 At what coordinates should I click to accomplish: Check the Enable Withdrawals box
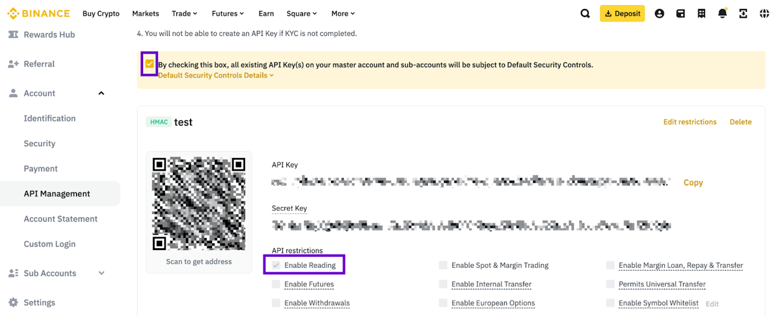click(x=276, y=303)
